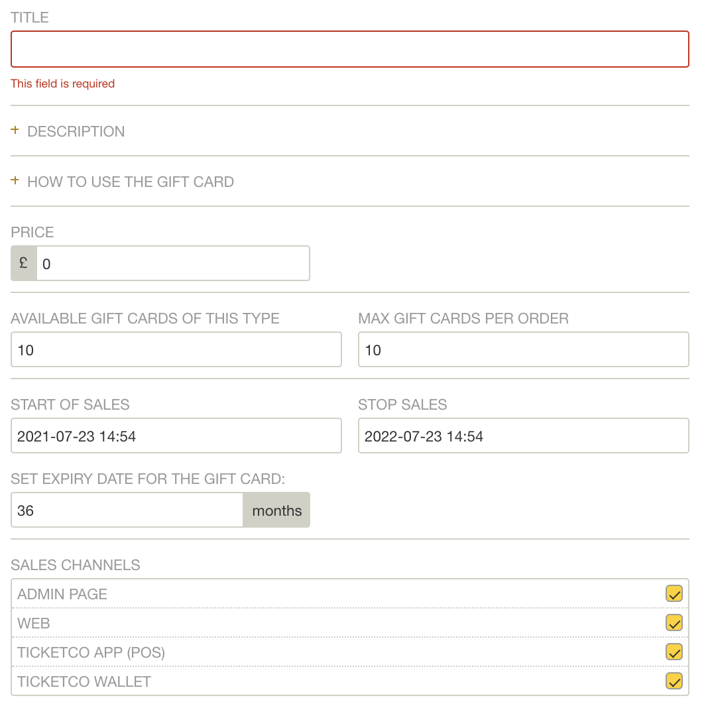
Task: Click the months unit label
Action: click(x=276, y=510)
